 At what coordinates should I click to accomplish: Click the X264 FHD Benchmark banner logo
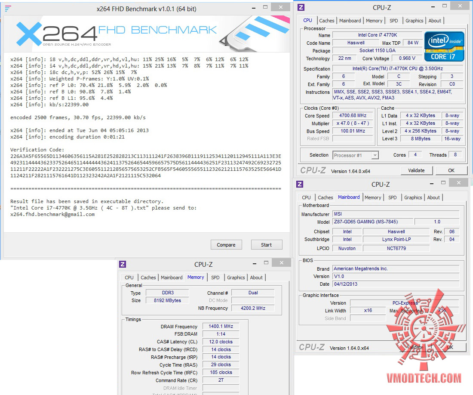(x=116, y=34)
